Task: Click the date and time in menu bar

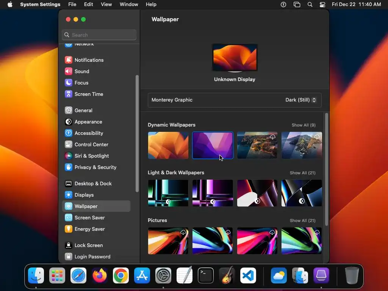Action: [356, 5]
